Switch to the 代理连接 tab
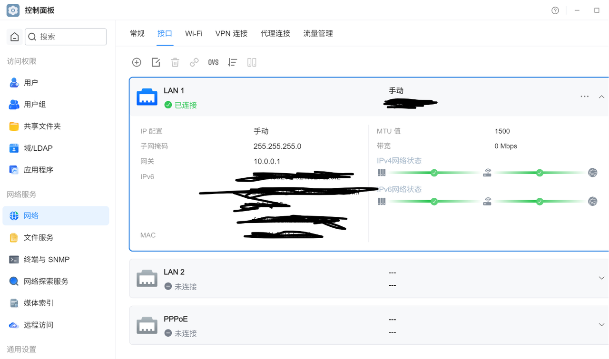 point(275,33)
